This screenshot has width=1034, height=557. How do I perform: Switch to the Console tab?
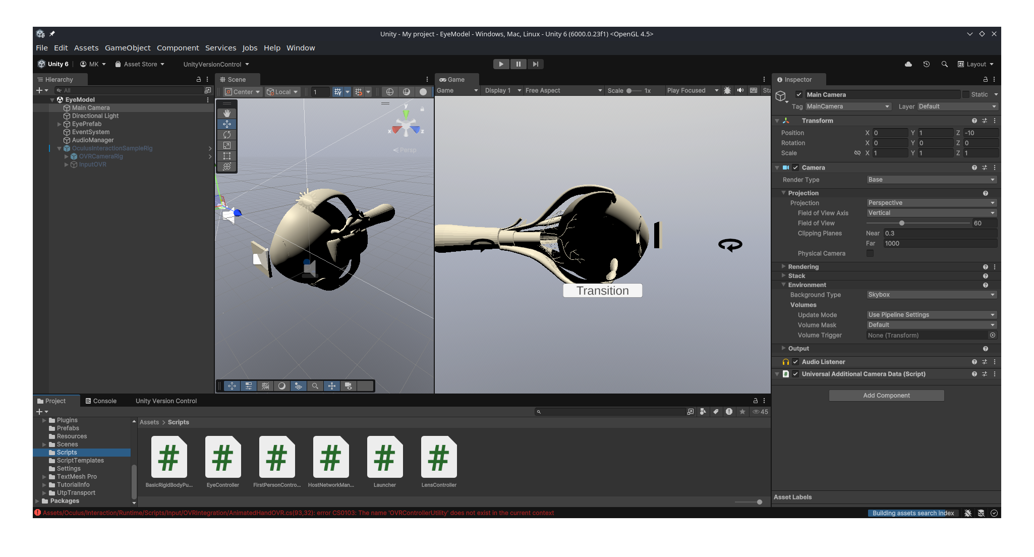(x=101, y=401)
